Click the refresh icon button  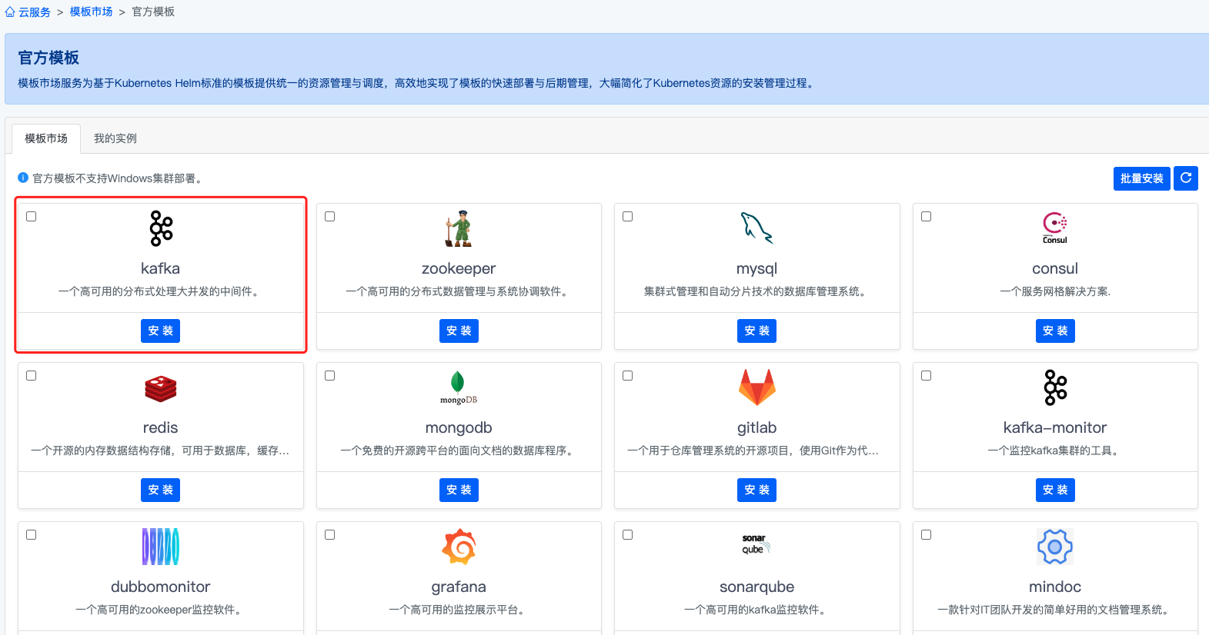coord(1186,178)
